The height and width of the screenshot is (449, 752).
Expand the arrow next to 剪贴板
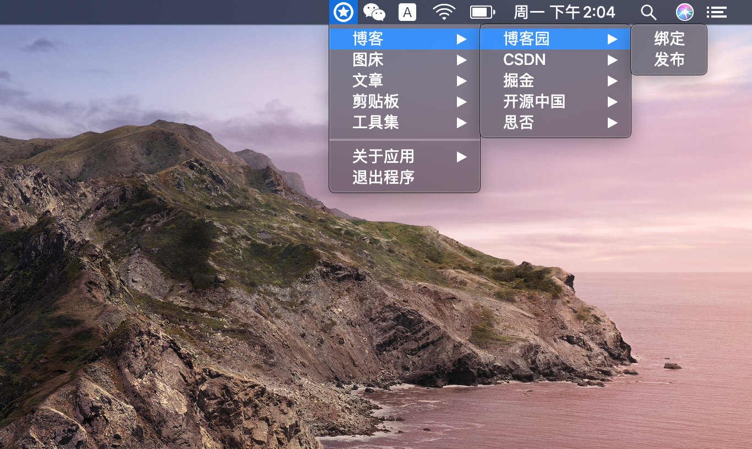click(x=461, y=102)
